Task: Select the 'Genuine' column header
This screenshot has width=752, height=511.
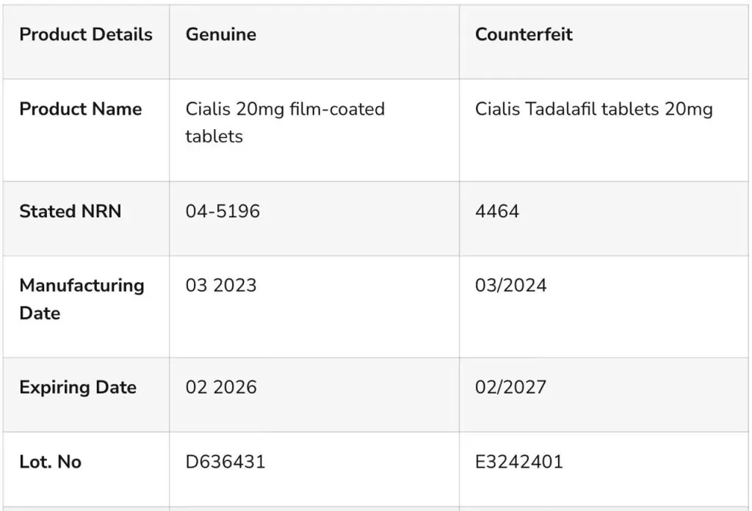Action: (220, 35)
